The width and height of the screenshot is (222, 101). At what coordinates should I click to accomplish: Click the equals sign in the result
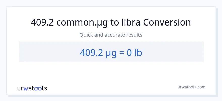coord(121,52)
